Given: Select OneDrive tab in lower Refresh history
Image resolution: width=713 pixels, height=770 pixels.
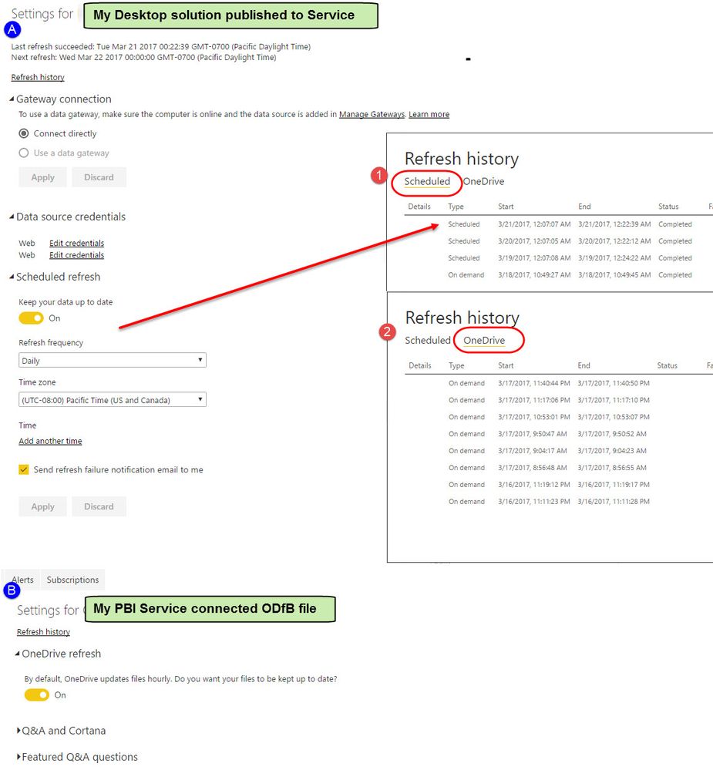Looking at the screenshot, I should pyautogui.click(x=484, y=341).
